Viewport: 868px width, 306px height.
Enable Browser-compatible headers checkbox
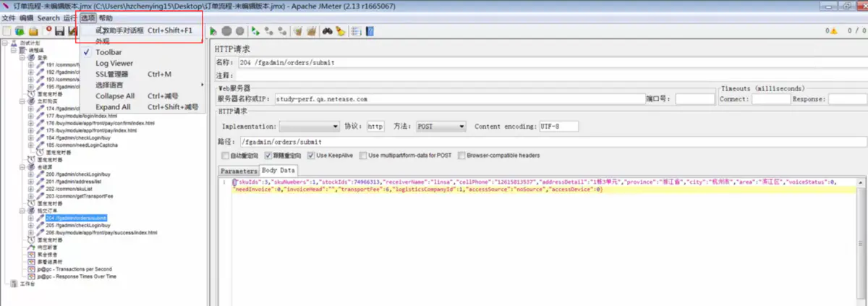click(x=462, y=156)
